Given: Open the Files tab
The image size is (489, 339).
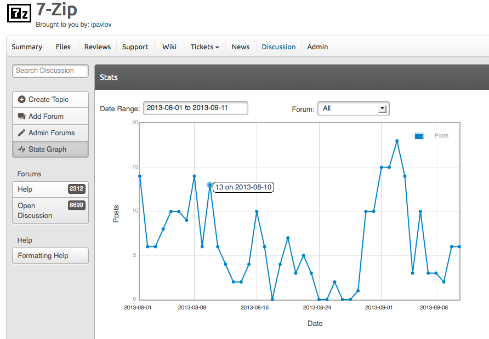Looking at the screenshot, I should (63, 47).
